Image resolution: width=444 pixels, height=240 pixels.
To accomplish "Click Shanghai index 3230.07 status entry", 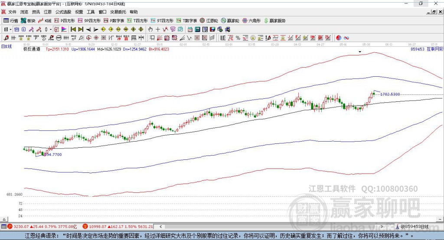I will (x=42, y=227).
